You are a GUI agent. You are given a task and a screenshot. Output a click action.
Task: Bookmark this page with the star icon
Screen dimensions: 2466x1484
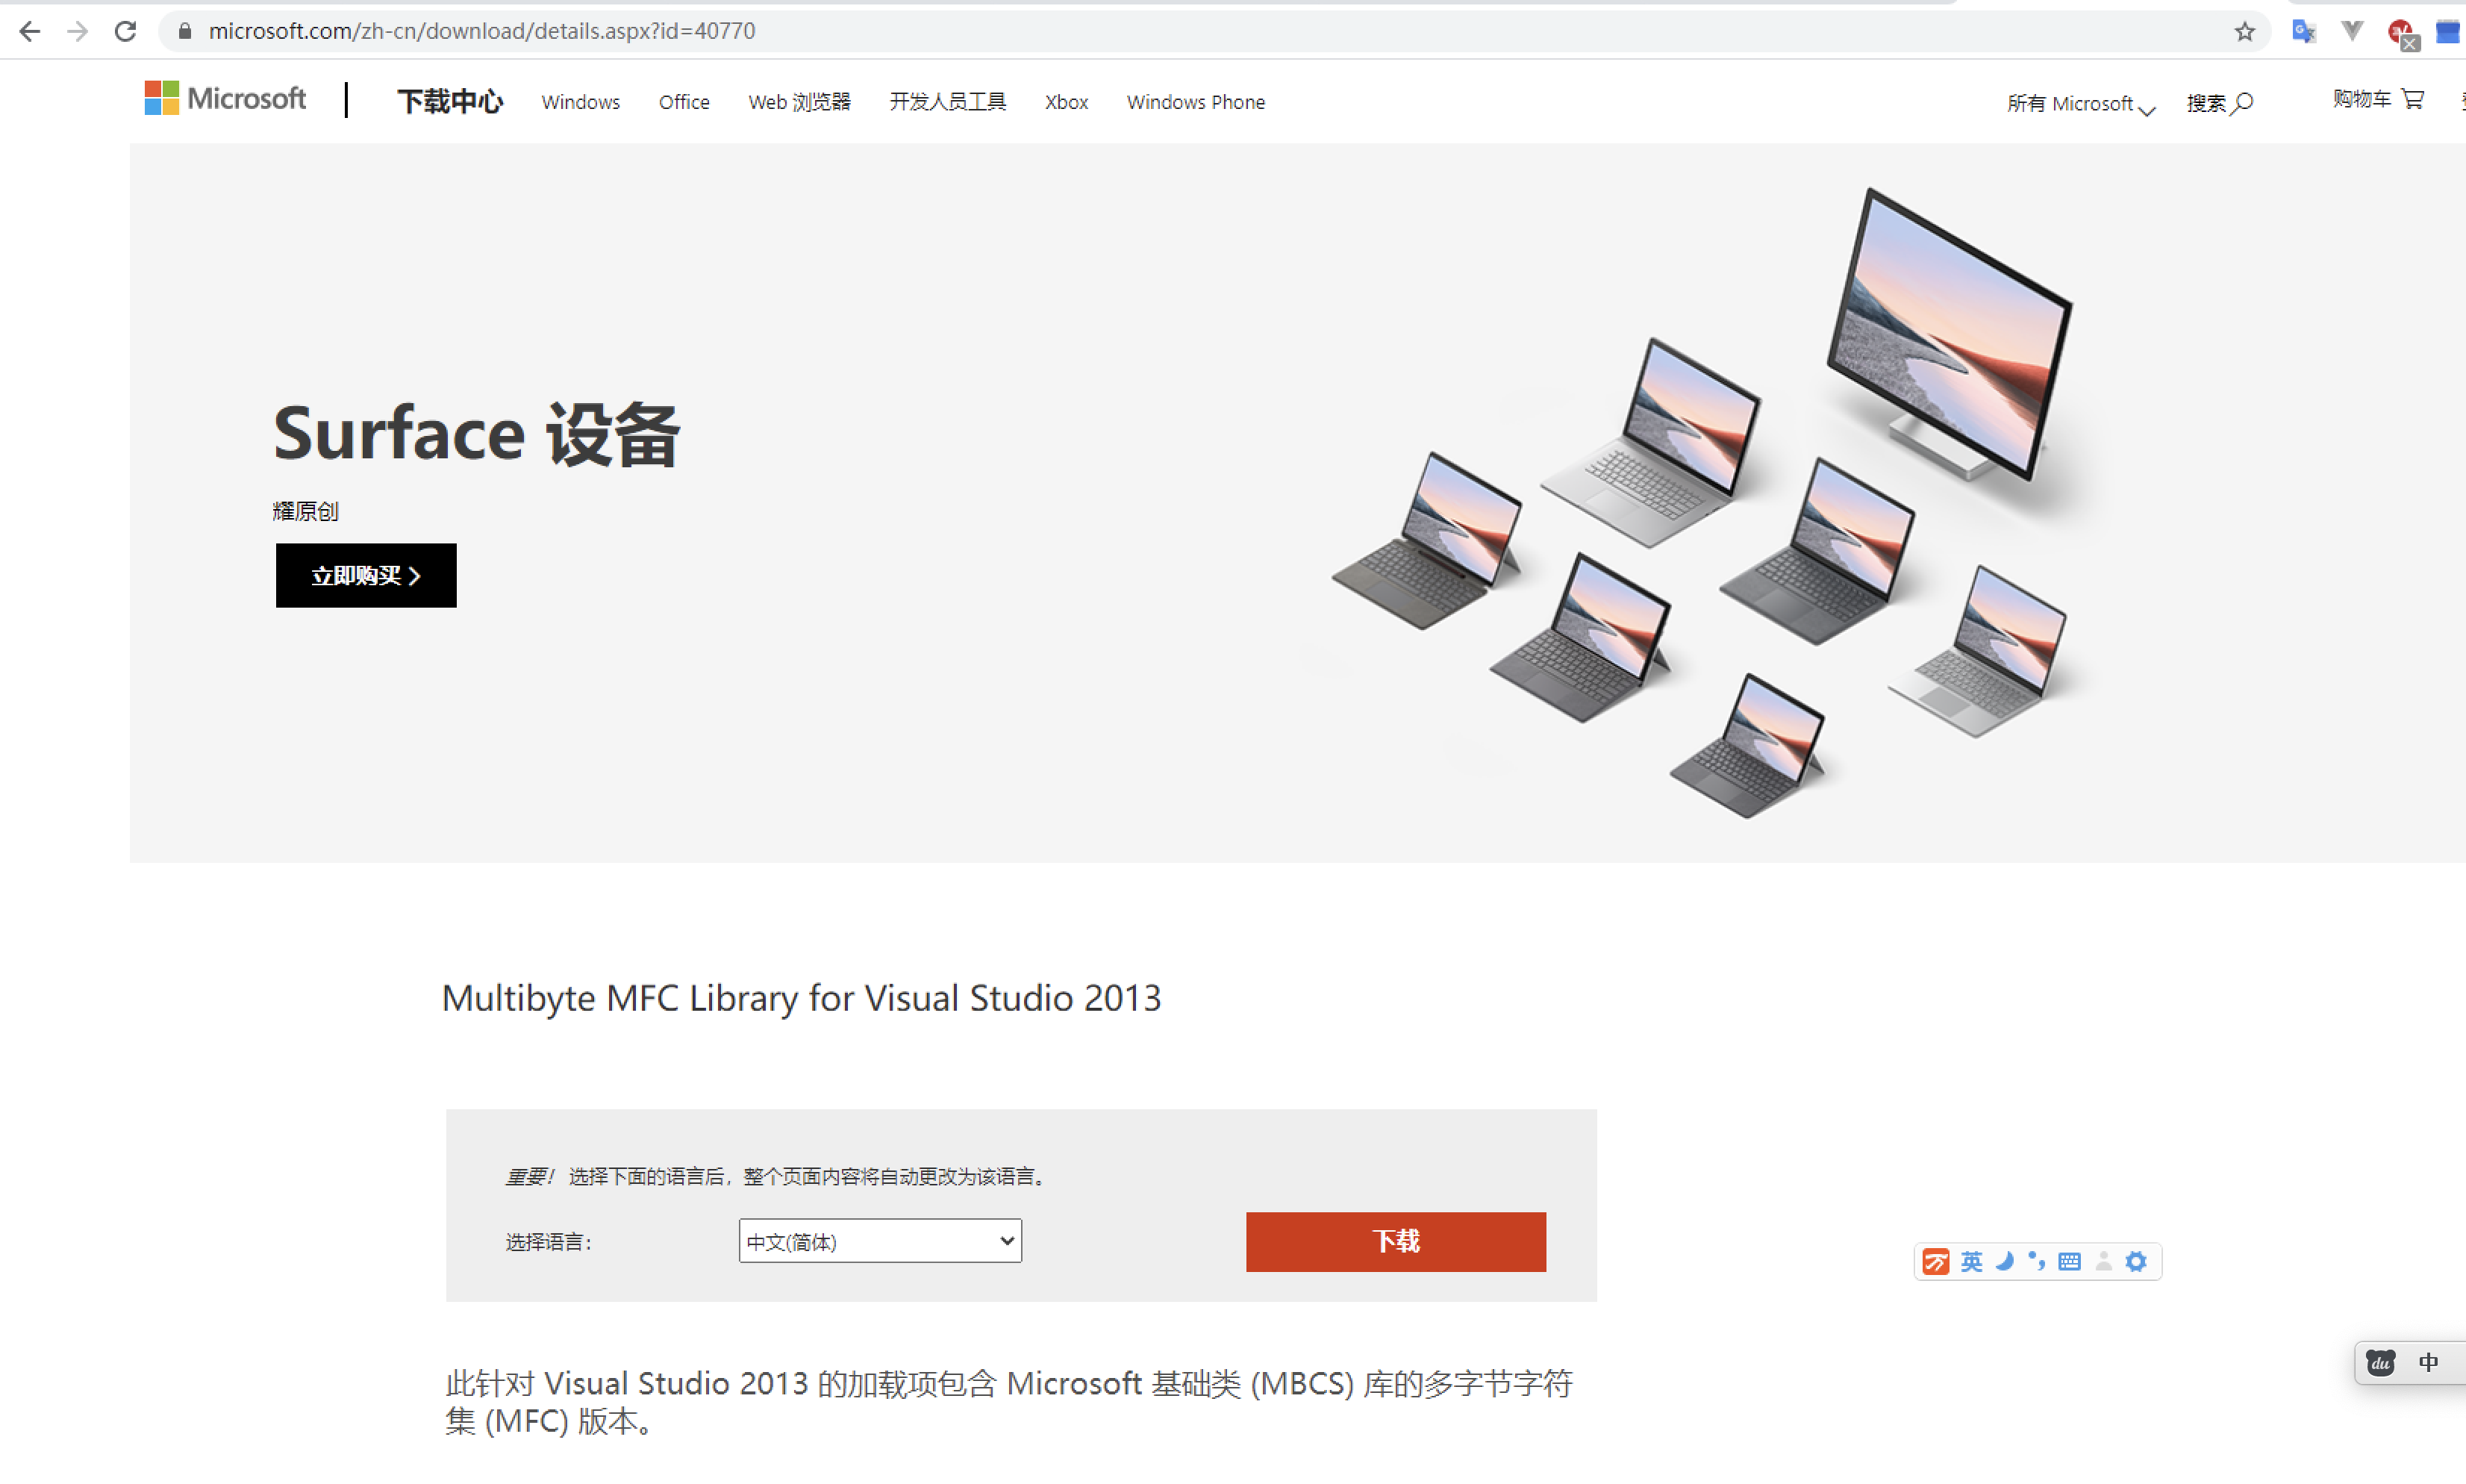pos(2244,32)
